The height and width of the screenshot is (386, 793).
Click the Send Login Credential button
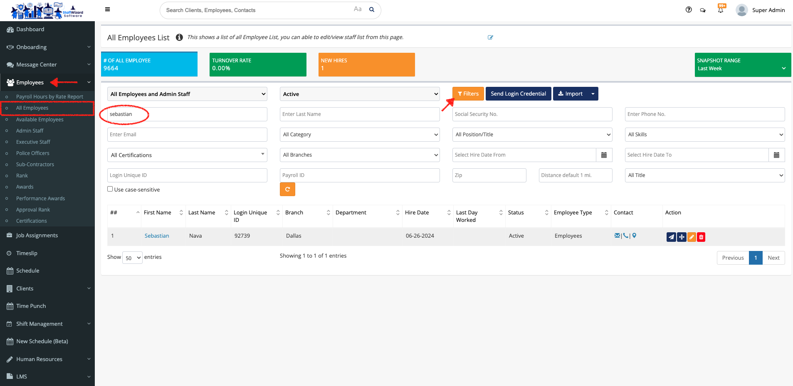[x=518, y=94]
